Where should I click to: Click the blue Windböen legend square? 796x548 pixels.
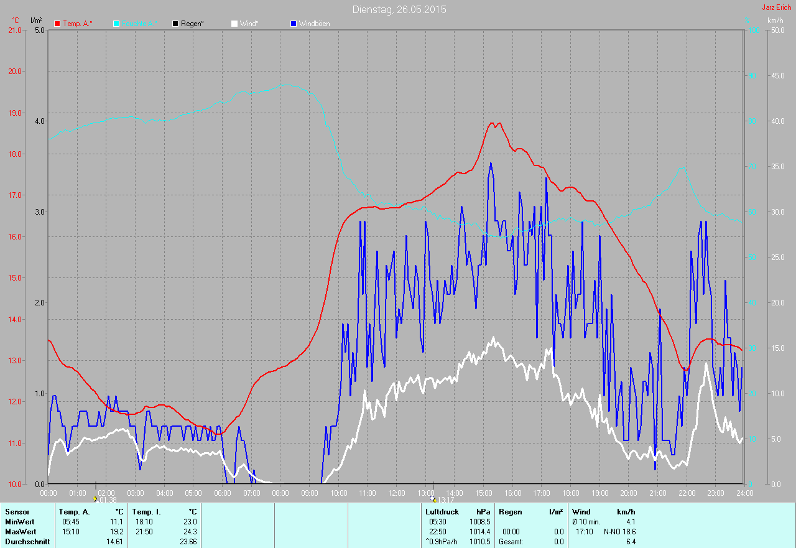[294, 24]
